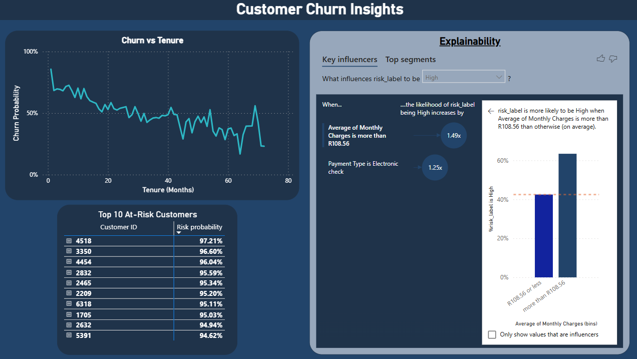
Task: Click the back arrow in influencer detail
Action: [x=491, y=111]
